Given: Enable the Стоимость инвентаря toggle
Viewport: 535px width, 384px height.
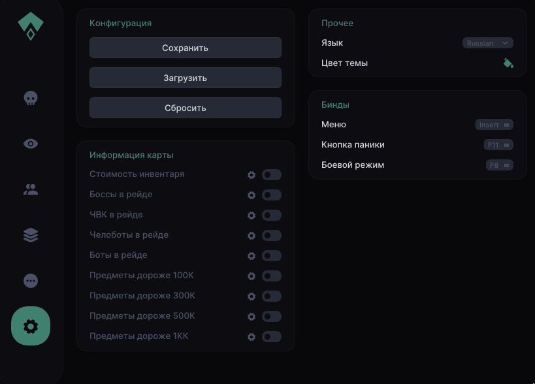Looking at the screenshot, I should tap(272, 175).
